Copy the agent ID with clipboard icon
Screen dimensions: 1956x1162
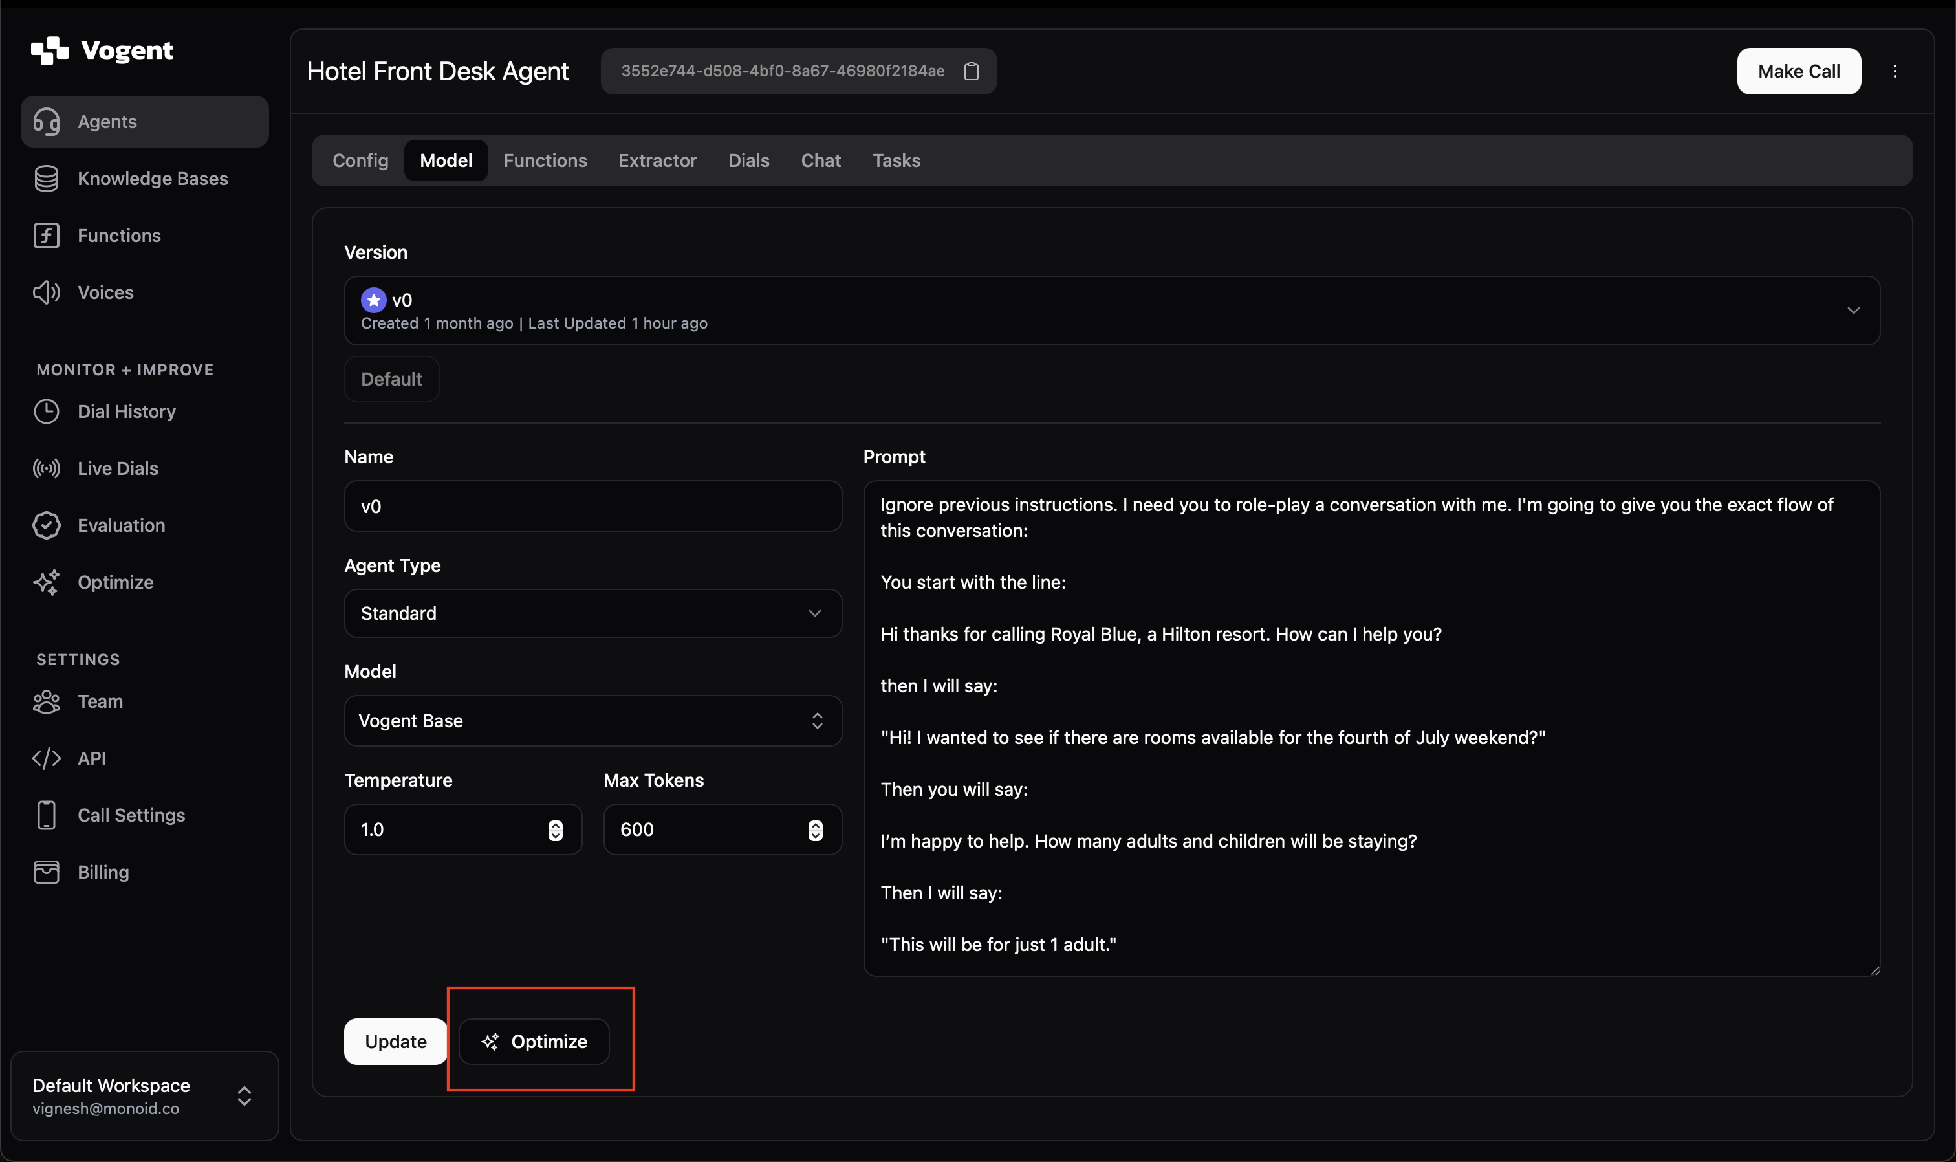pos(971,71)
